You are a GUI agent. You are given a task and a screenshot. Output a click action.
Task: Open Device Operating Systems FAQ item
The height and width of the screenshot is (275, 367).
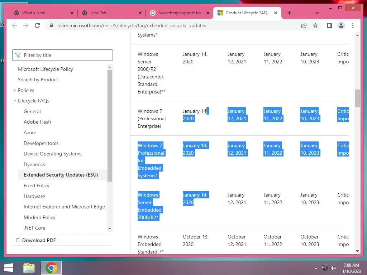coord(52,154)
